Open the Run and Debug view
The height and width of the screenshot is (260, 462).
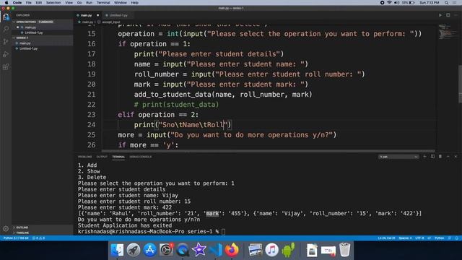[x=6, y=54]
